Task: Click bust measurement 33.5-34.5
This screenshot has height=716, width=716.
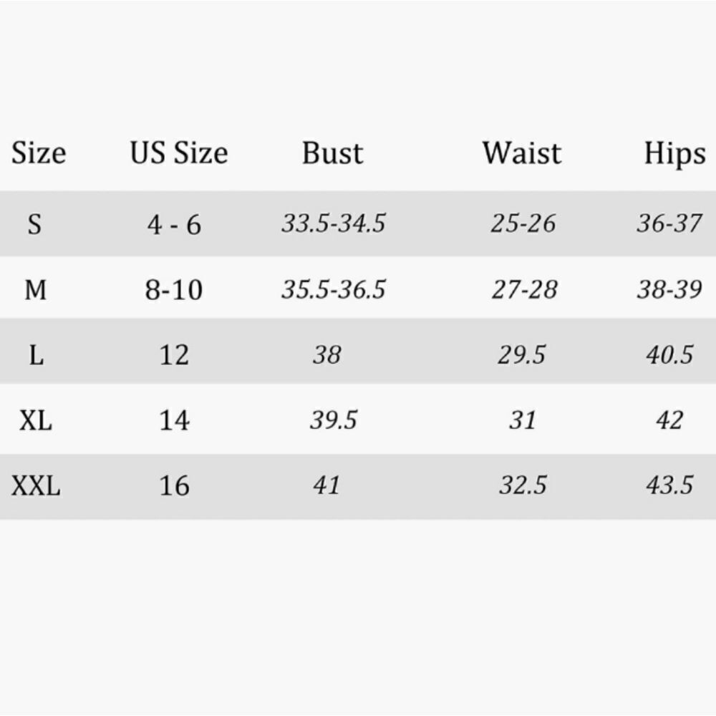Action: (x=333, y=224)
